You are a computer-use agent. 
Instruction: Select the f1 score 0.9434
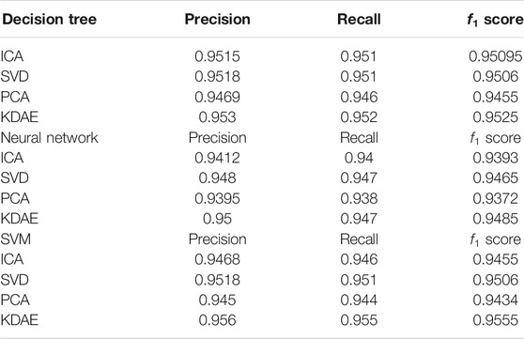pyautogui.click(x=495, y=300)
